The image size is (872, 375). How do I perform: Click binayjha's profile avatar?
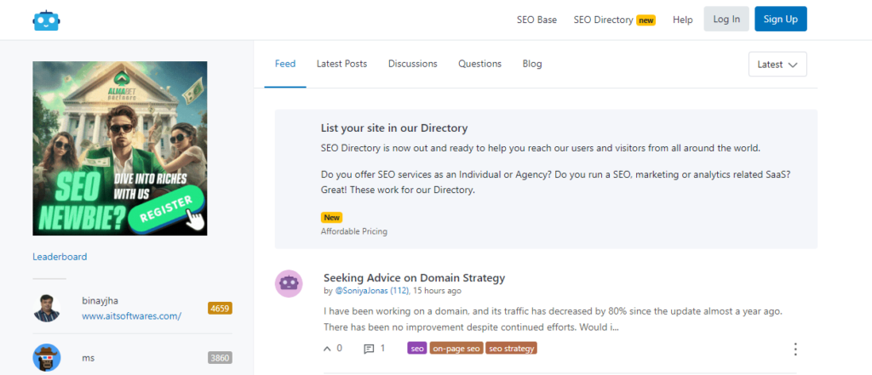tap(47, 308)
